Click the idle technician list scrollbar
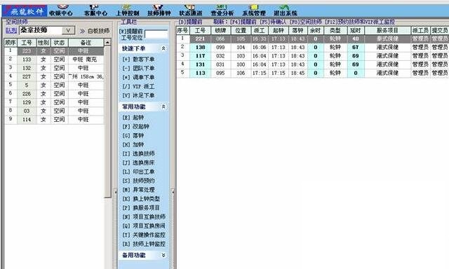 (107, 121)
